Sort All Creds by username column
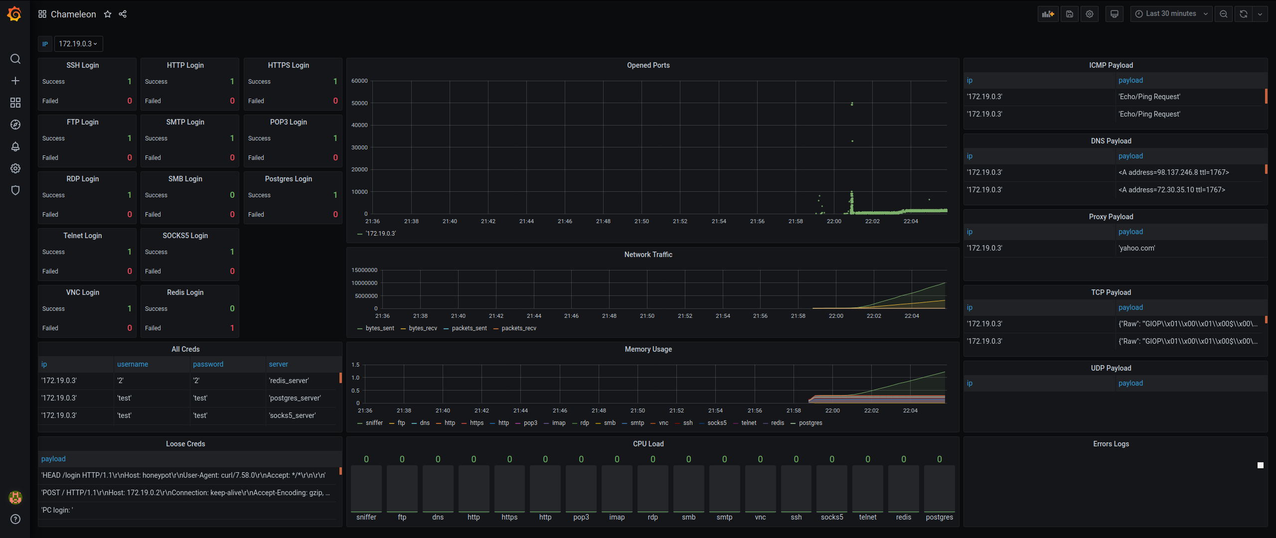Viewport: 1276px width, 538px height. coord(133,364)
